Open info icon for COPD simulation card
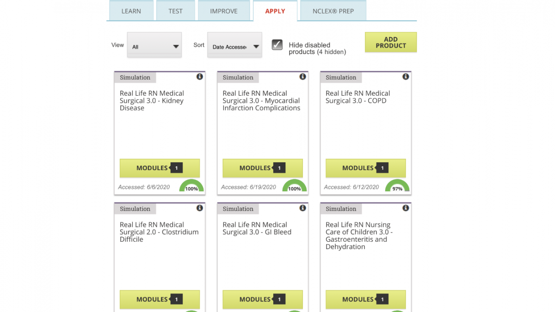555x312 pixels. [x=406, y=77]
